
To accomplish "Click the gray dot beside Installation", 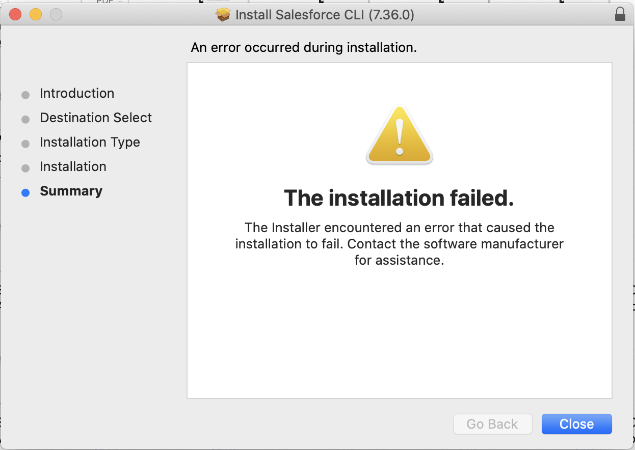I will tap(25, 168).
